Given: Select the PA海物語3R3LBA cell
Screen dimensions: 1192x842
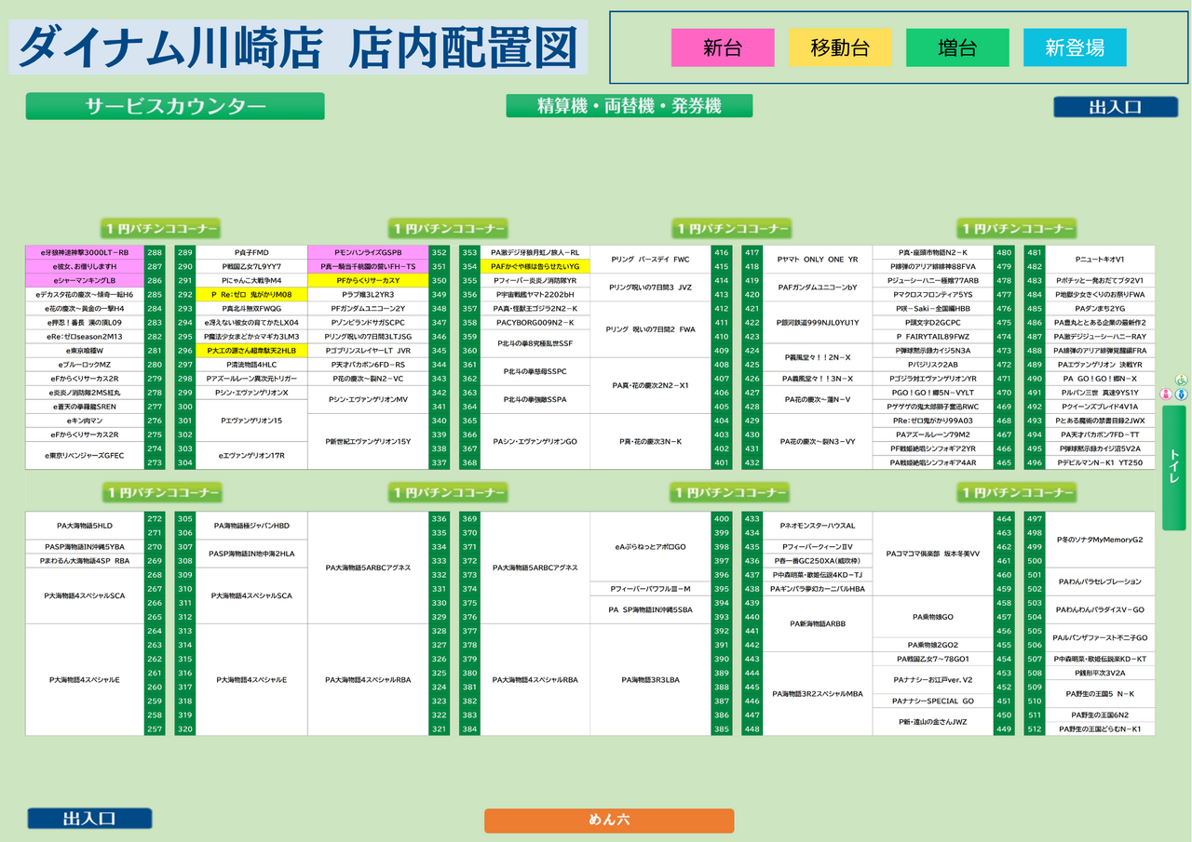Looking at the screenshot, I should point(650,680).
